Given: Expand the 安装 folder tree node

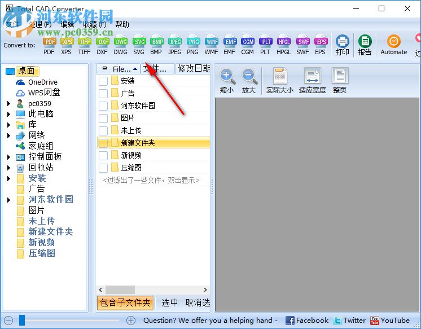Looking at the screenshot, I should (8, 178).
